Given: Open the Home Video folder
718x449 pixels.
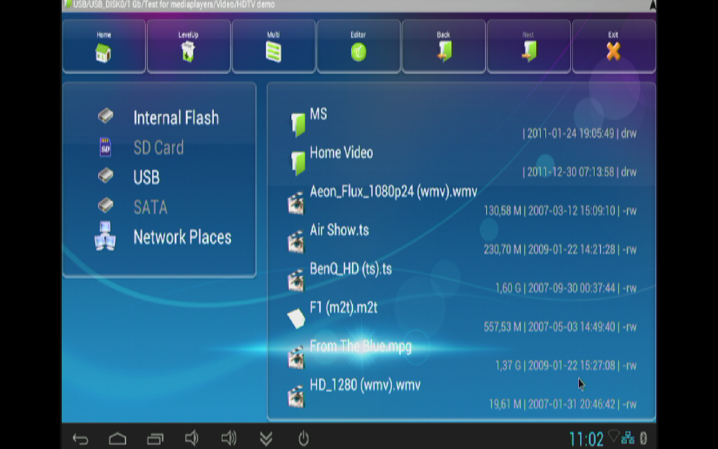Looking at the screenshot, I should pos(341,153).
